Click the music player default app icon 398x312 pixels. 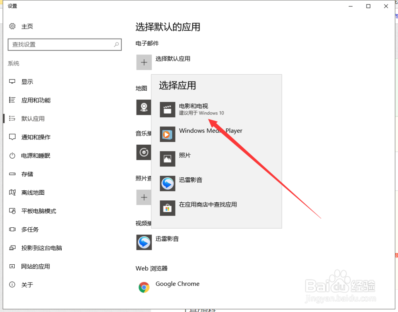point(144,152)
